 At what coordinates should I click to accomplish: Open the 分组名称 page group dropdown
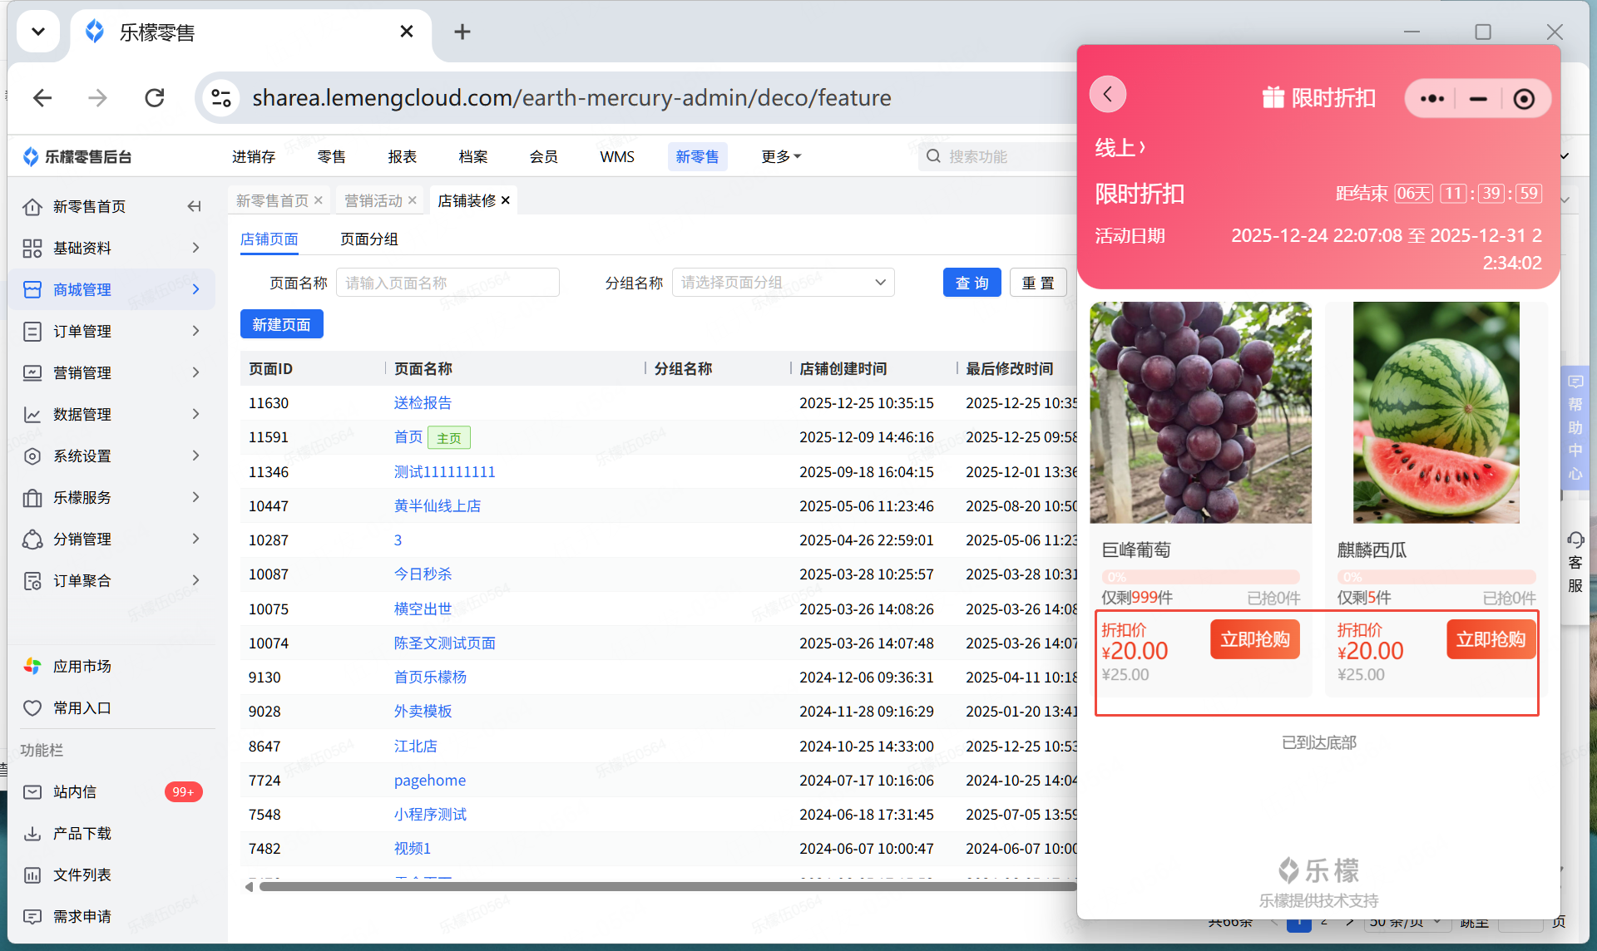point(782,283)
